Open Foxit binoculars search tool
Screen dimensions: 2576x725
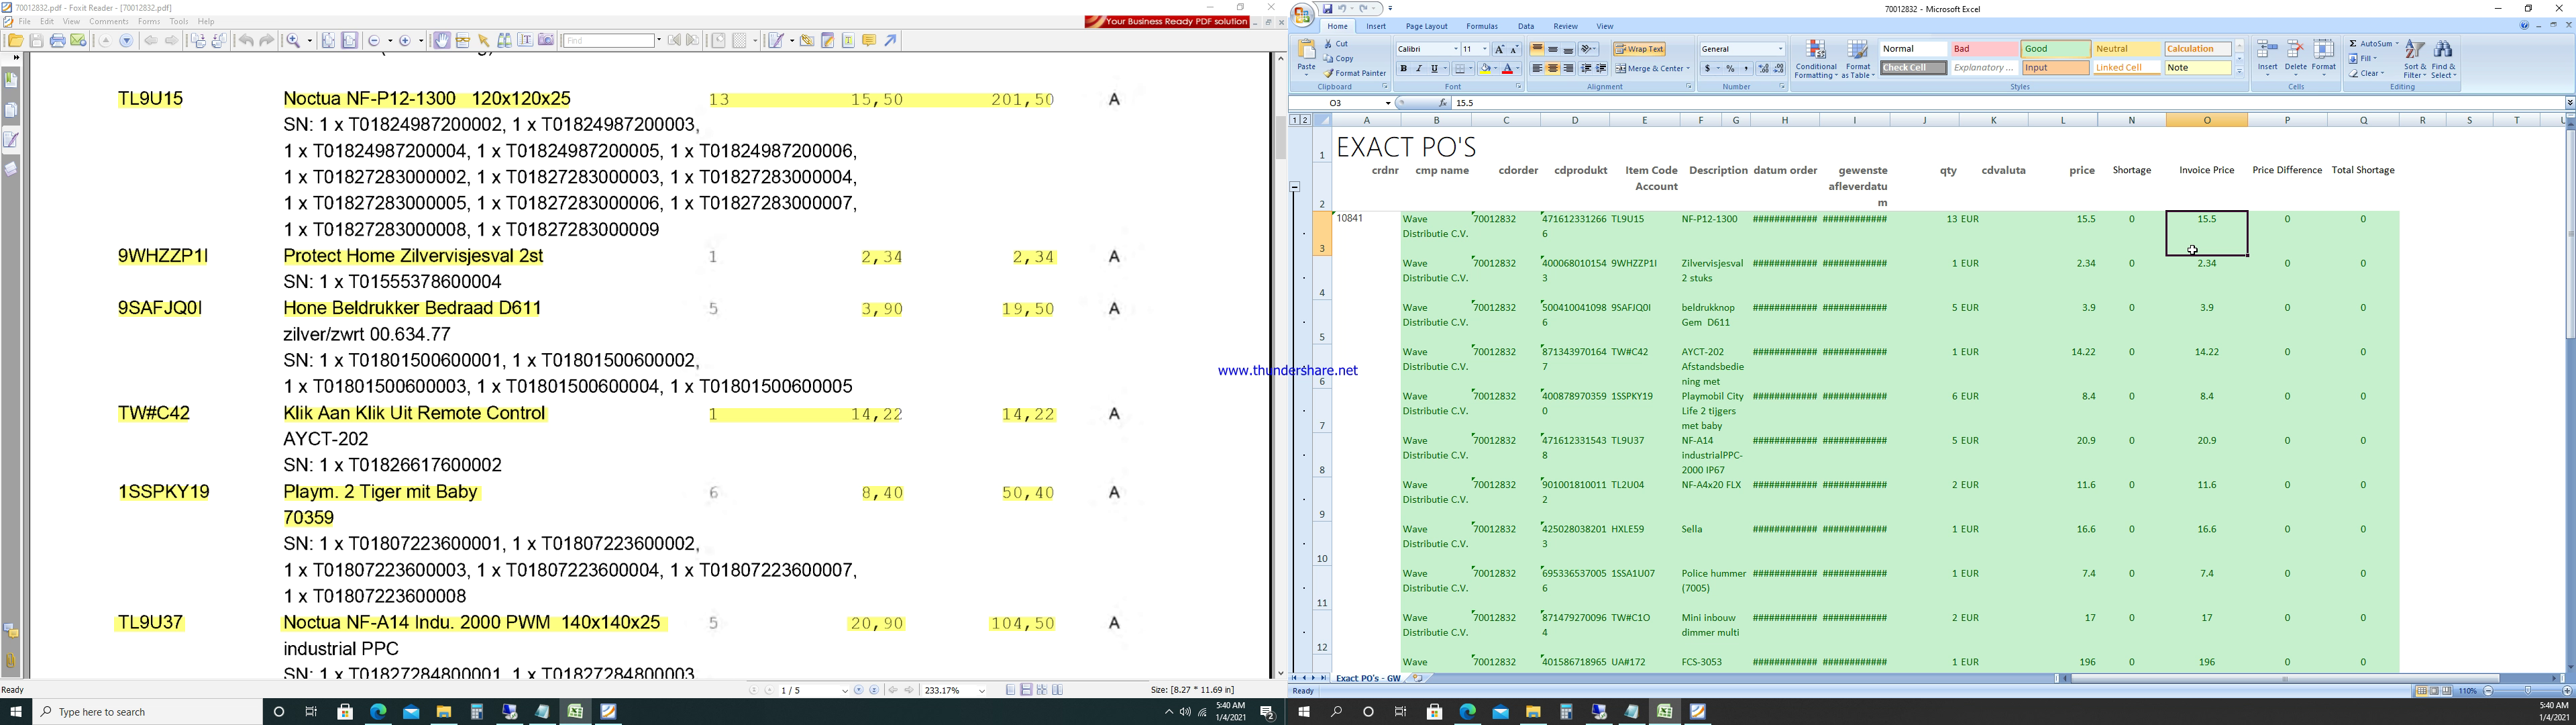point(505,41)
